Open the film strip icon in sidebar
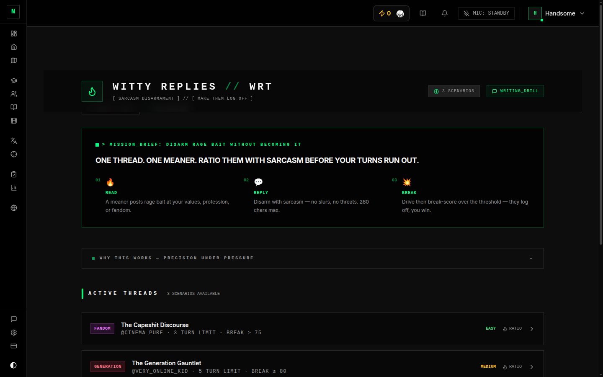Image resolution: width=603 pixels, height=377 pixels. click(14, 121)
